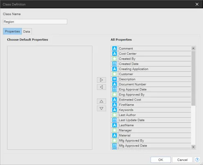Click the star icon beside Last Author
The image size is (203, 165).
(x=114, y=115)
